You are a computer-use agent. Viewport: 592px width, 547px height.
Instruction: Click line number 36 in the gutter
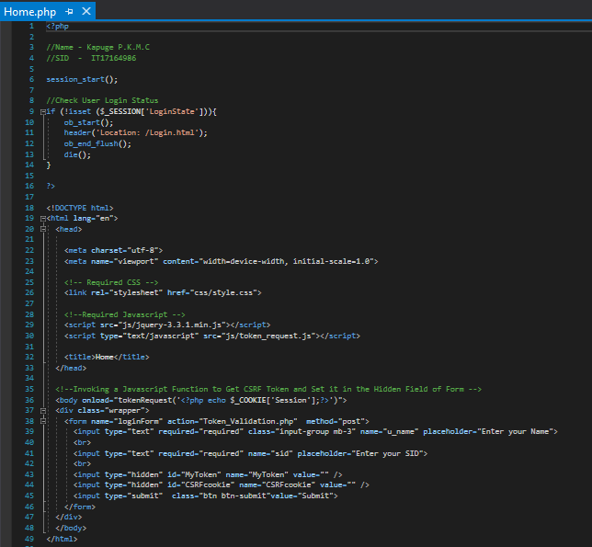(x=29, y=400)
